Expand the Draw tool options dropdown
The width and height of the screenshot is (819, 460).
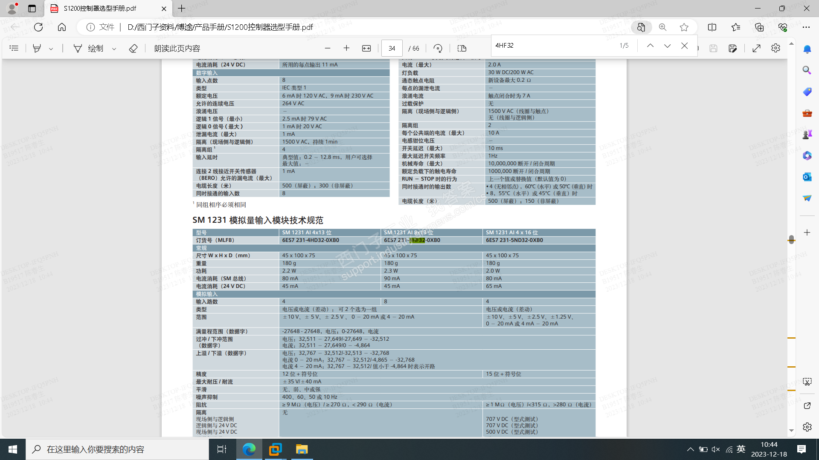pos(114,49)
